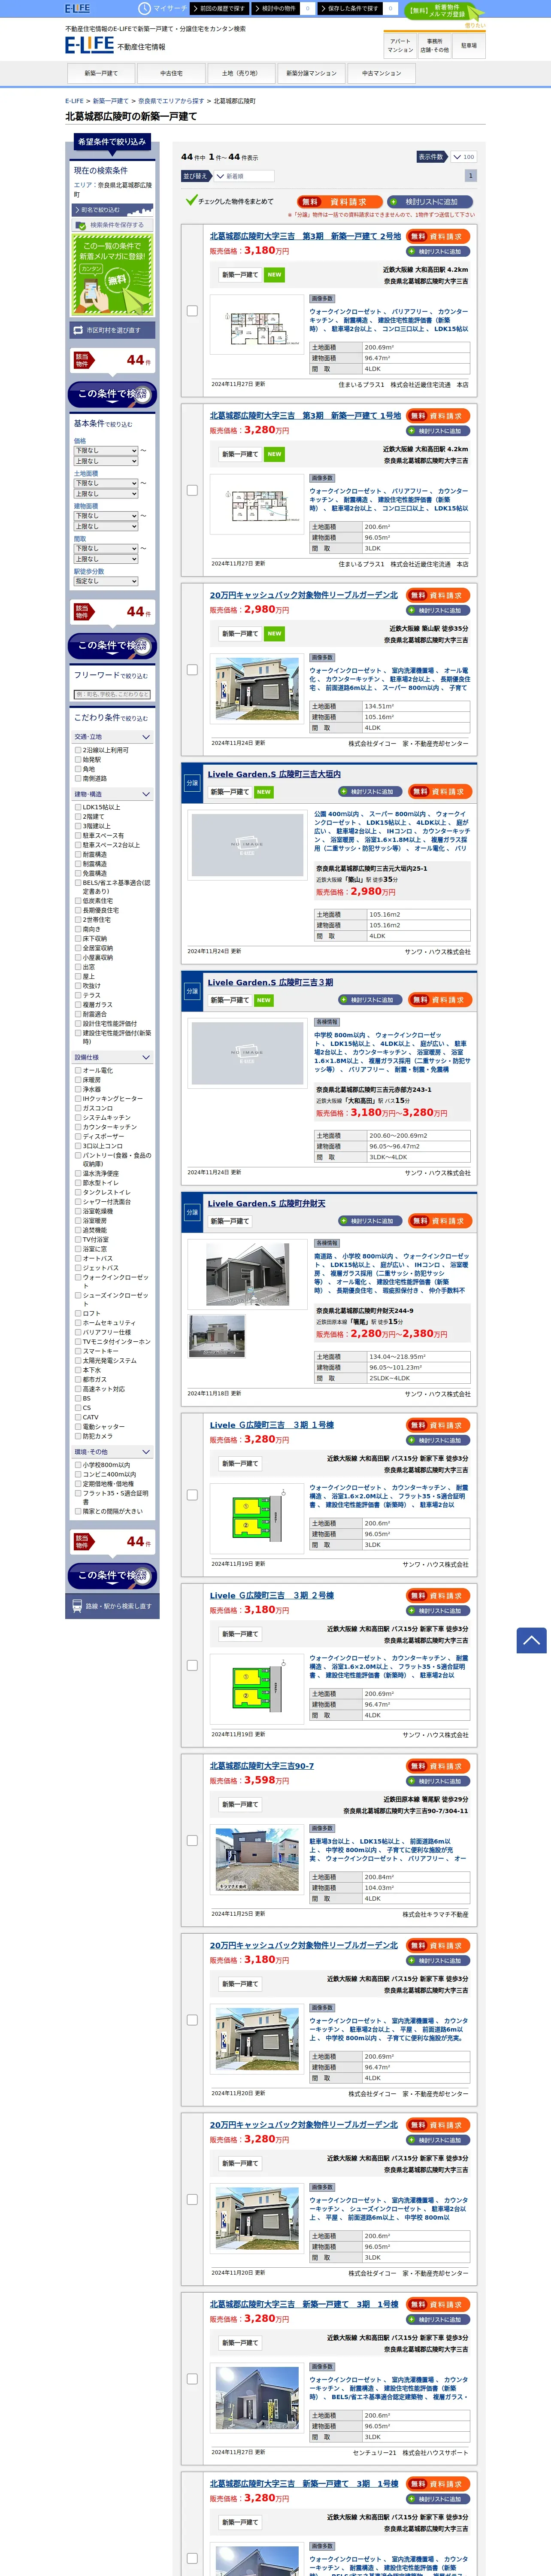Check the 小学校800m以内 filter
This screenshot has height=2576, width=551.
[78, 1465]
